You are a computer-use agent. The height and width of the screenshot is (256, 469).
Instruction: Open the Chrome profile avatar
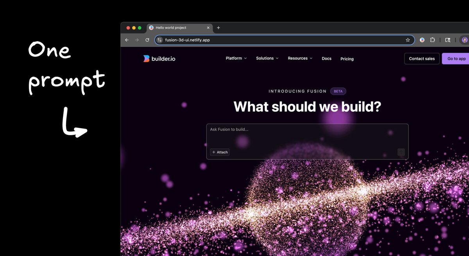[x=465, y=40]
